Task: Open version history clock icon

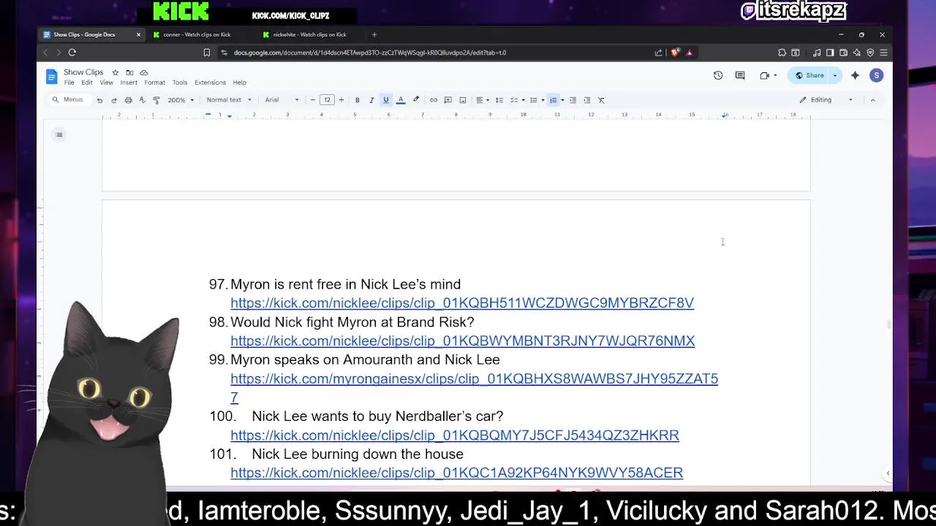Action: 718,75
